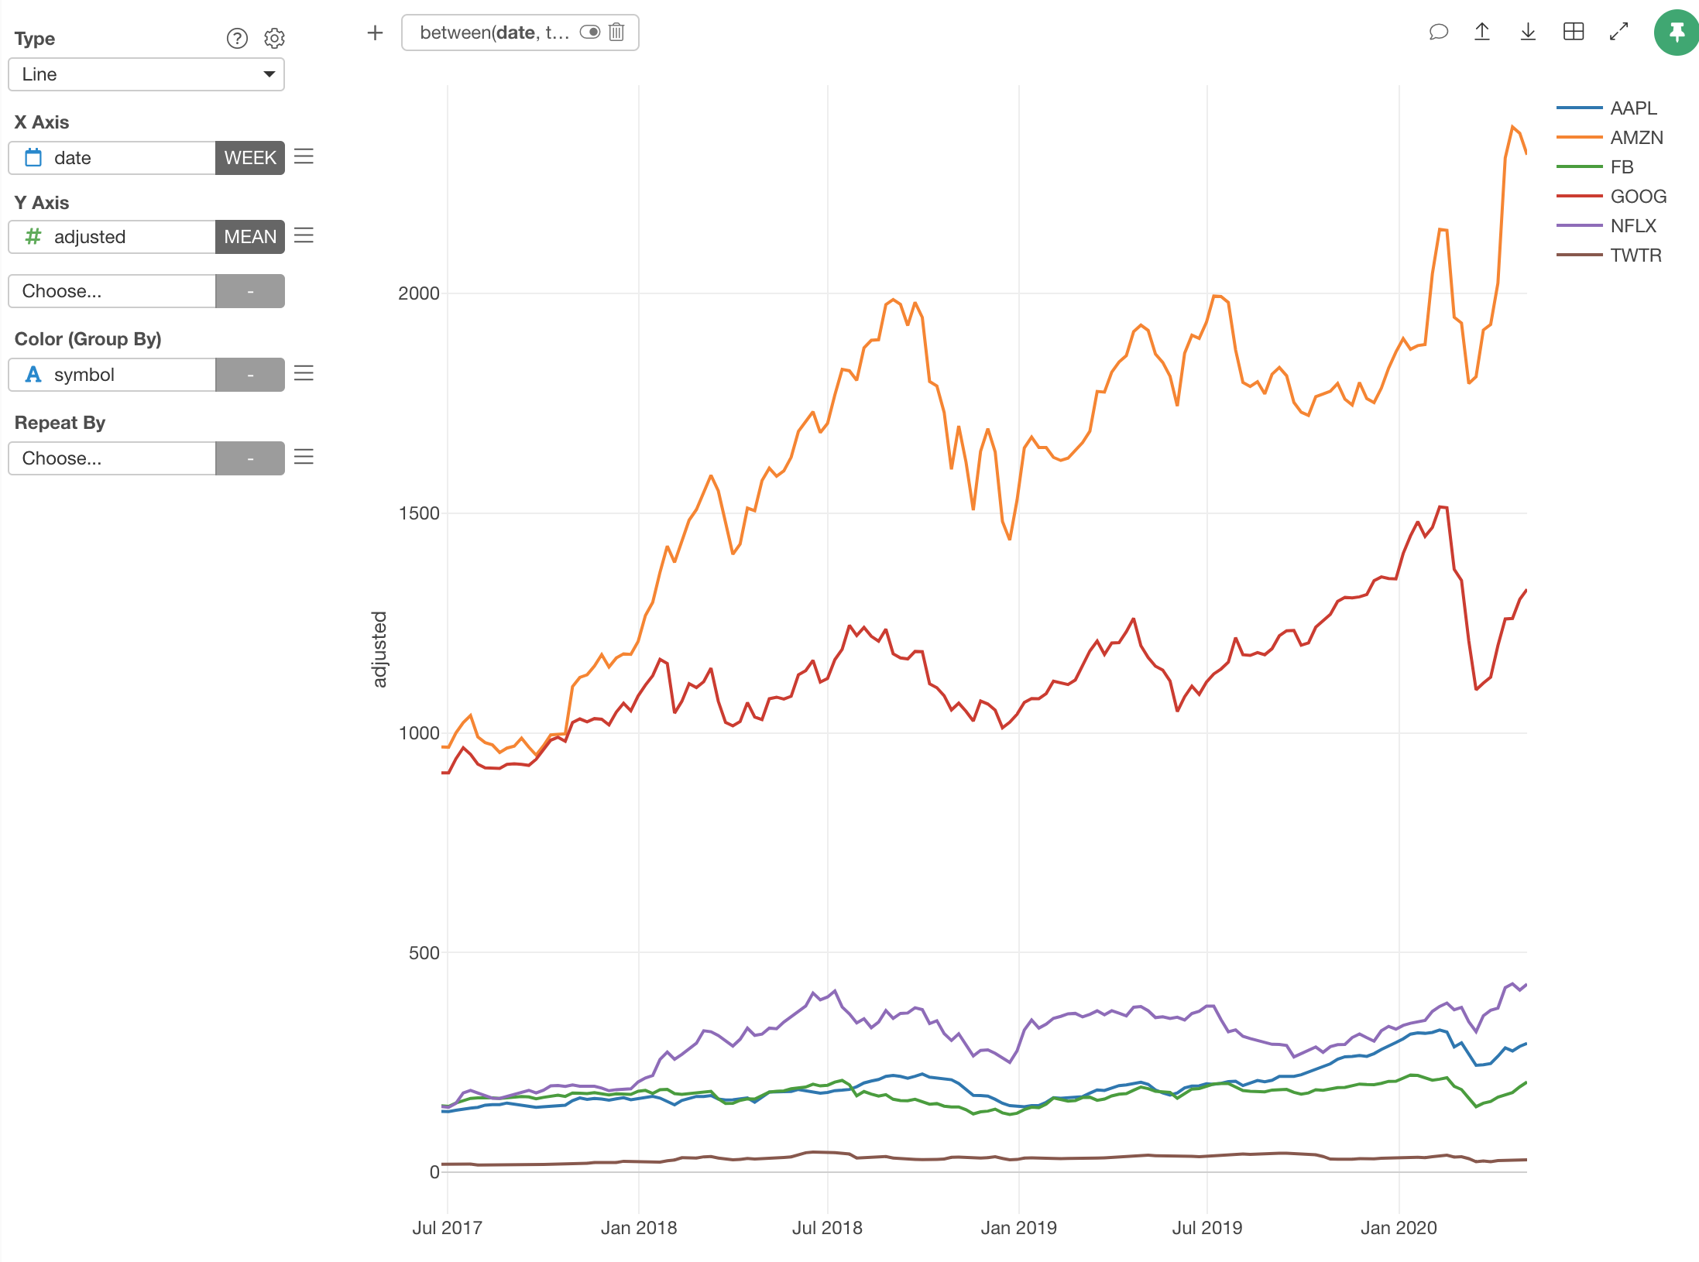Click the Jul 2019 x-axis label

click(1206, 1228)
